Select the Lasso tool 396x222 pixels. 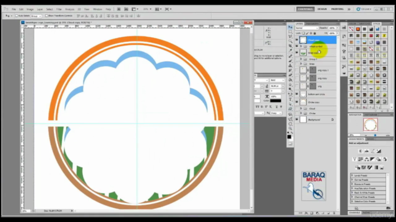290,37
